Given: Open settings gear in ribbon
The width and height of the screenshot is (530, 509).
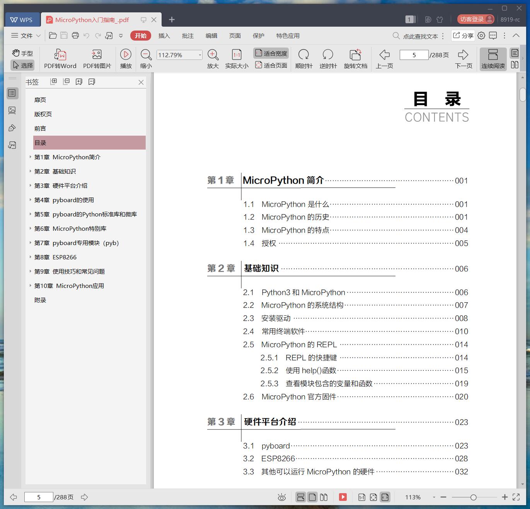Looking at the screenshot, I should pos(481,36).
